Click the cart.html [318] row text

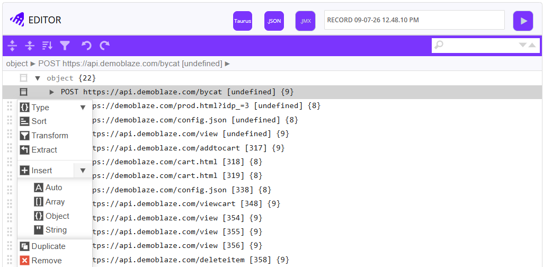177,162
